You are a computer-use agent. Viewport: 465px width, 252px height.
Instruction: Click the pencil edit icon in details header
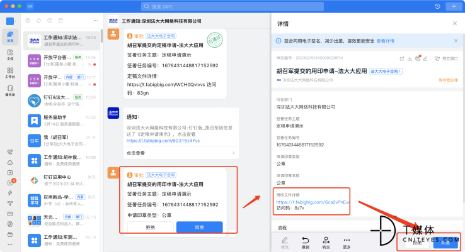tap(425, 58)
